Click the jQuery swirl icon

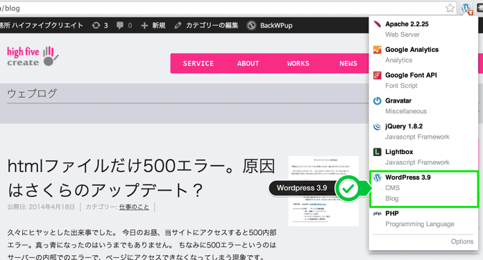point(377,126)
